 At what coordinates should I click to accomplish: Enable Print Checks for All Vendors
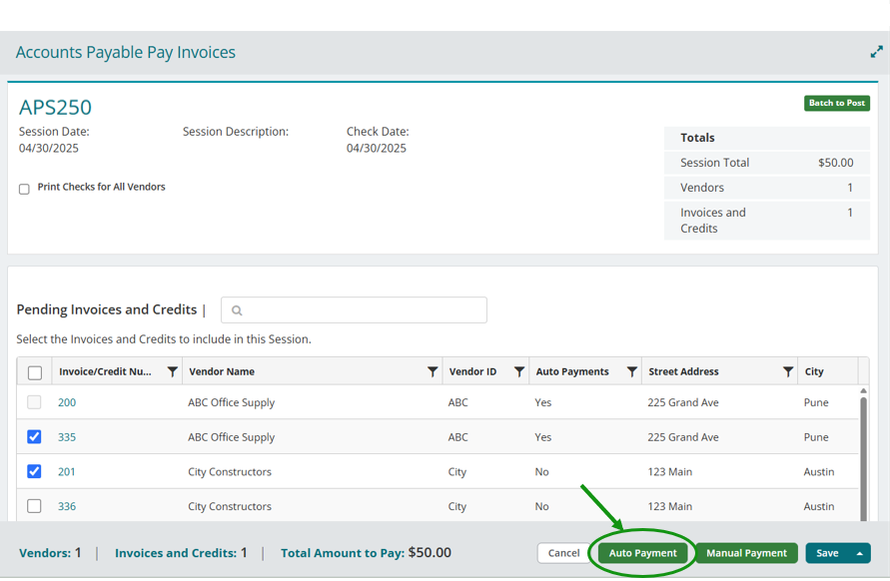tap(24, 189)
